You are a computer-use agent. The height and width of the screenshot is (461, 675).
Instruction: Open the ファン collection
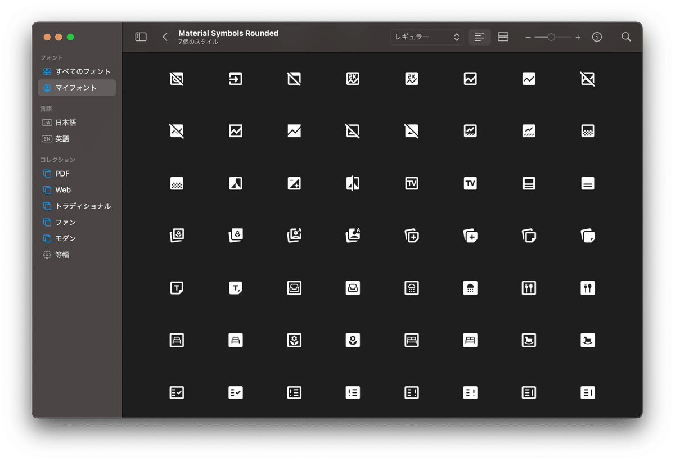pos(77,223)
